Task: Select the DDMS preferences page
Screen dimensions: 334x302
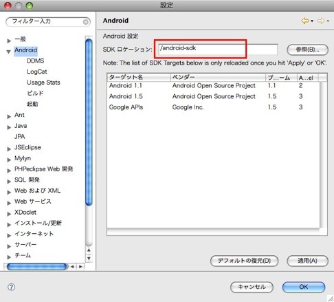Action: tap(35, 61)
